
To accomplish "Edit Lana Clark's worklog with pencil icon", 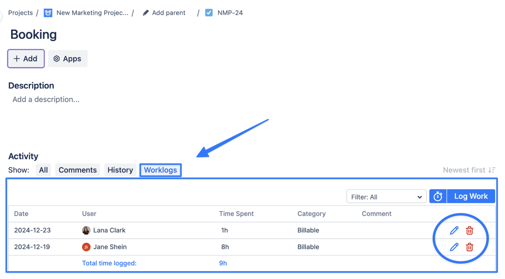I will [454, 230].
